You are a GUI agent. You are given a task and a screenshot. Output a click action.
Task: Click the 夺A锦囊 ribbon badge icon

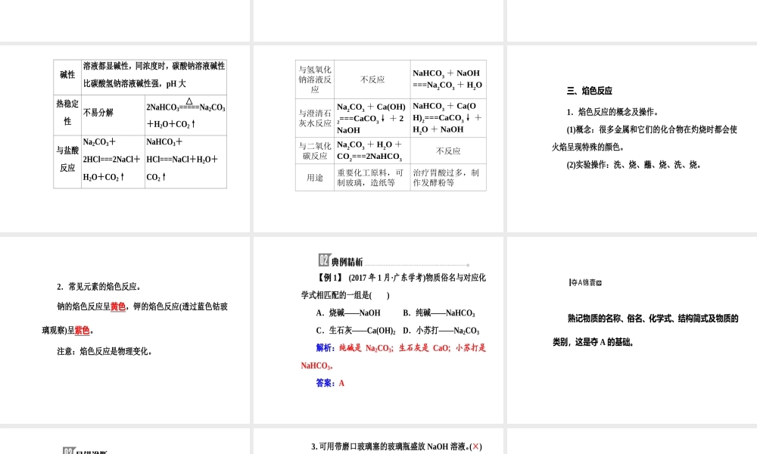[584, 282]
